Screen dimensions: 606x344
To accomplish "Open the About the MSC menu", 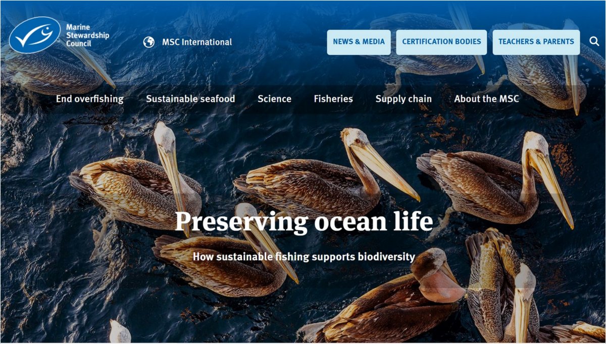I will pyautogui.click(x=486, y=99).
